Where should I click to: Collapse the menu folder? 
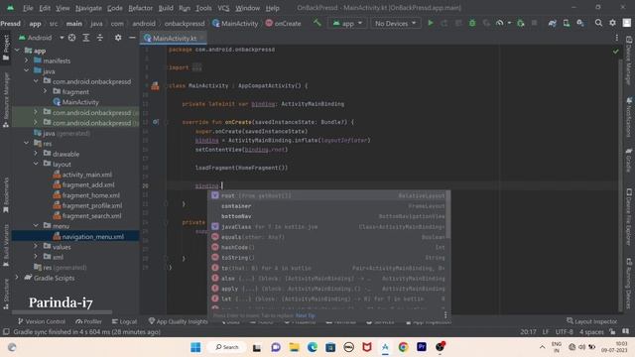click(36, 225)
